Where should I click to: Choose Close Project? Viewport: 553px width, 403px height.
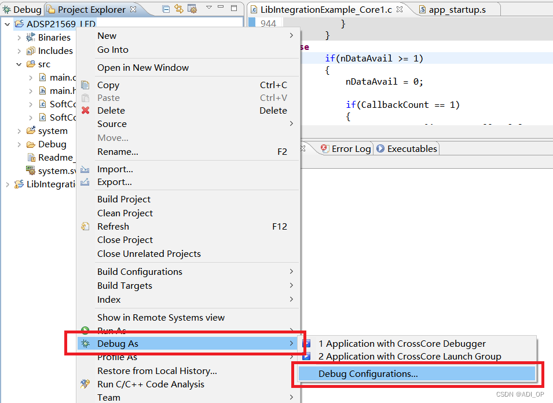[x=188, y=240]
